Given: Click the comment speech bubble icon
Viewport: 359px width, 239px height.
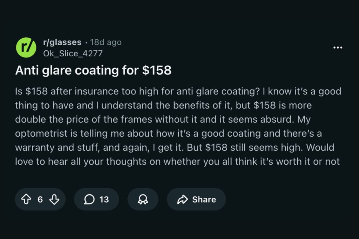Looking at the screenshot, I should click(x=89, y=199).
